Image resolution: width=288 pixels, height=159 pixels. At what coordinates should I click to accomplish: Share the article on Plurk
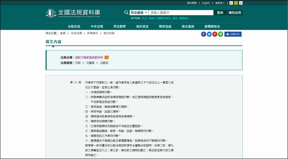(215, 34)
